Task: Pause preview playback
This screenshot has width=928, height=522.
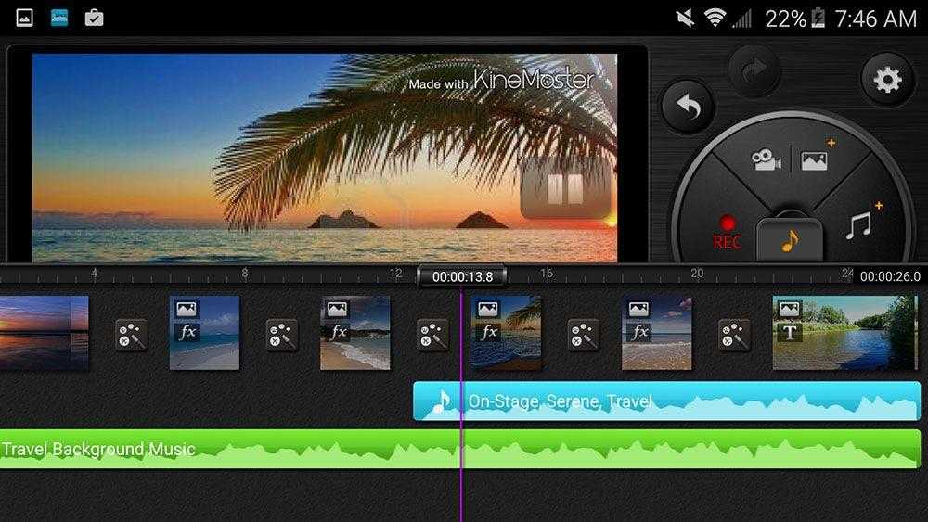Action: [565, 189]
